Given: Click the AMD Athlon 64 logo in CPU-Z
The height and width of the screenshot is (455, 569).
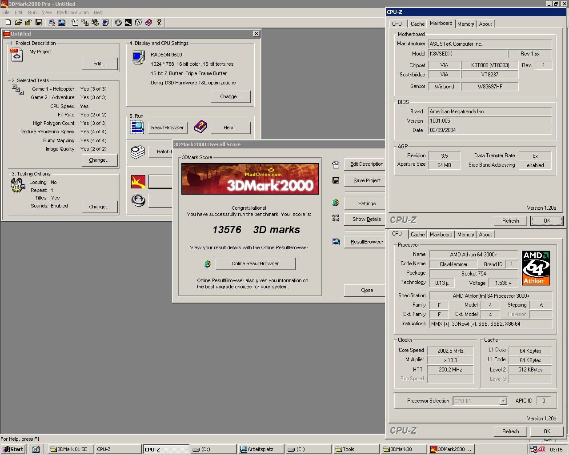Looking at the screenshot, I should point(536,268).
